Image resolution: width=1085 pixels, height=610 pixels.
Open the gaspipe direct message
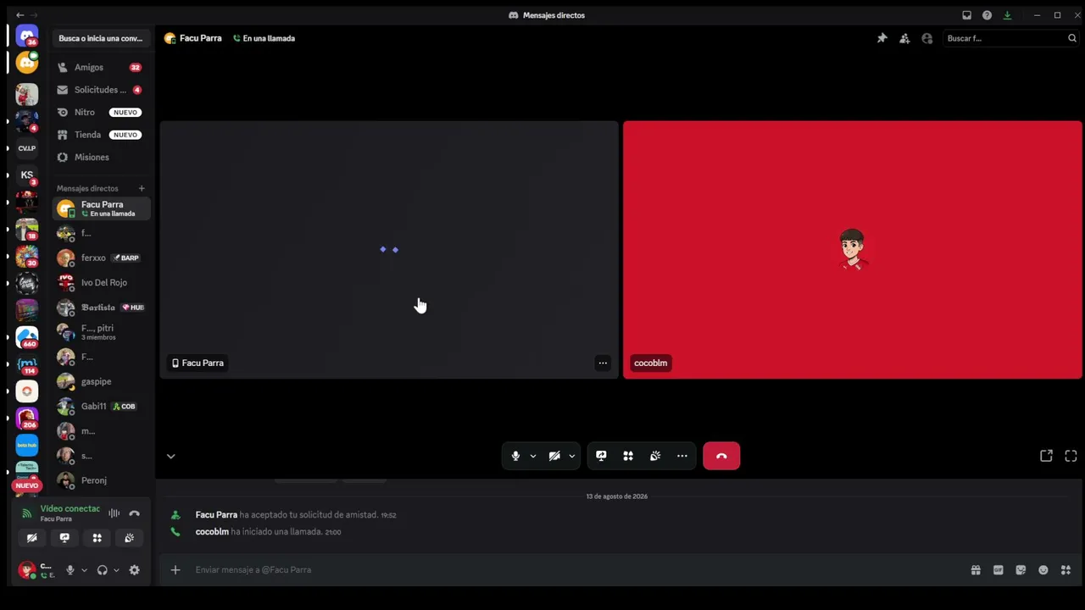102,382
